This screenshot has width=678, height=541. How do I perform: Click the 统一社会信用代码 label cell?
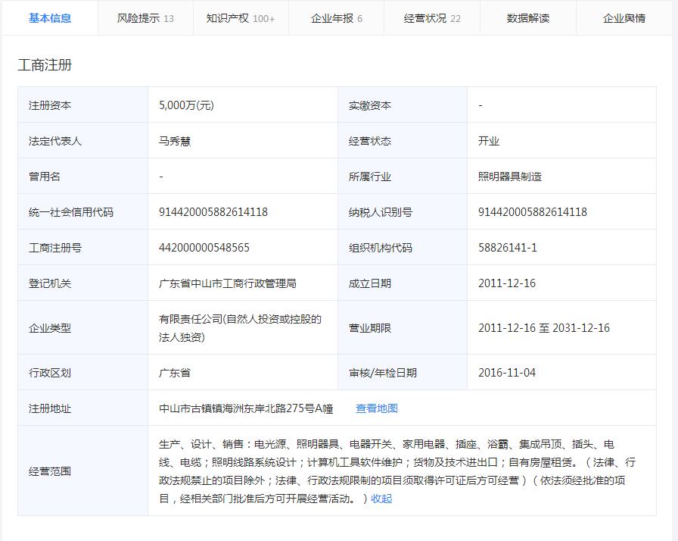tap(82, 212)
